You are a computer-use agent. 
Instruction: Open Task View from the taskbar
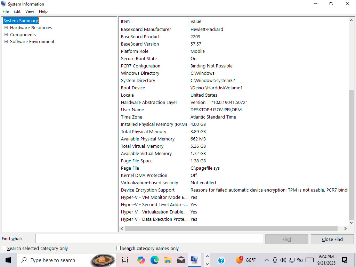125,260
